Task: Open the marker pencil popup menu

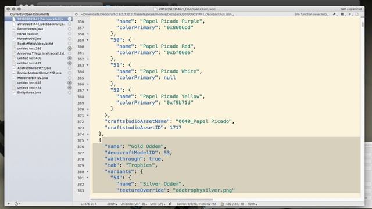Action: (x=335, y=14)
